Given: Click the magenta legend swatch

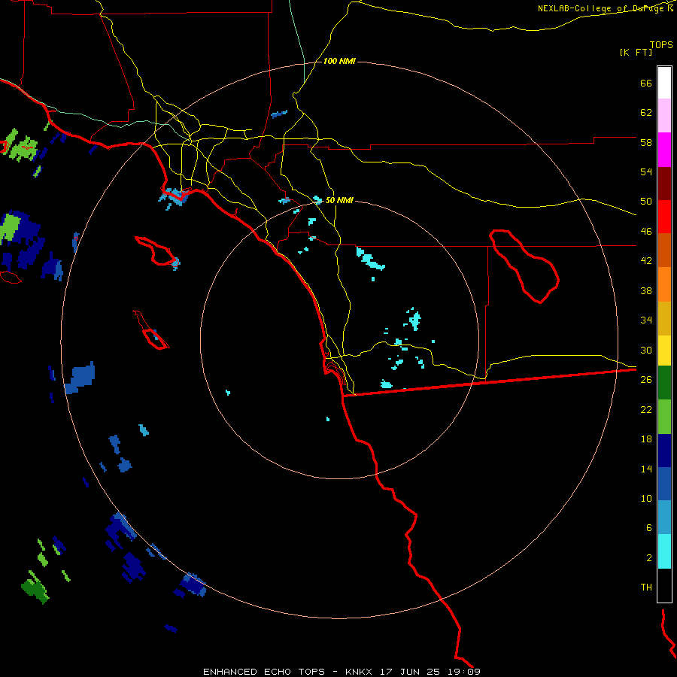Looking at the screenshot, I should click(x=664, y=150).
